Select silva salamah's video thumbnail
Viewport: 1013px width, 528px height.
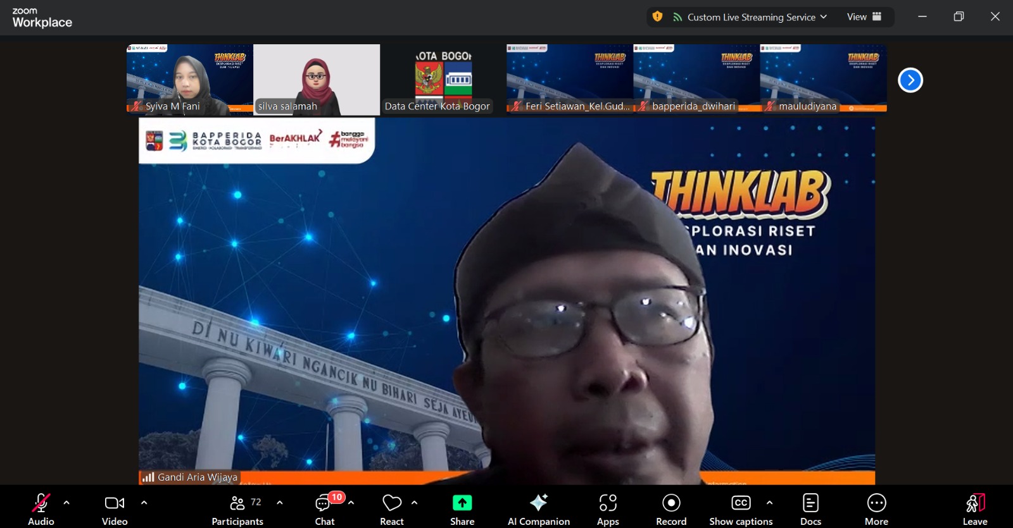pyautogui.click(x=317, y=79)
